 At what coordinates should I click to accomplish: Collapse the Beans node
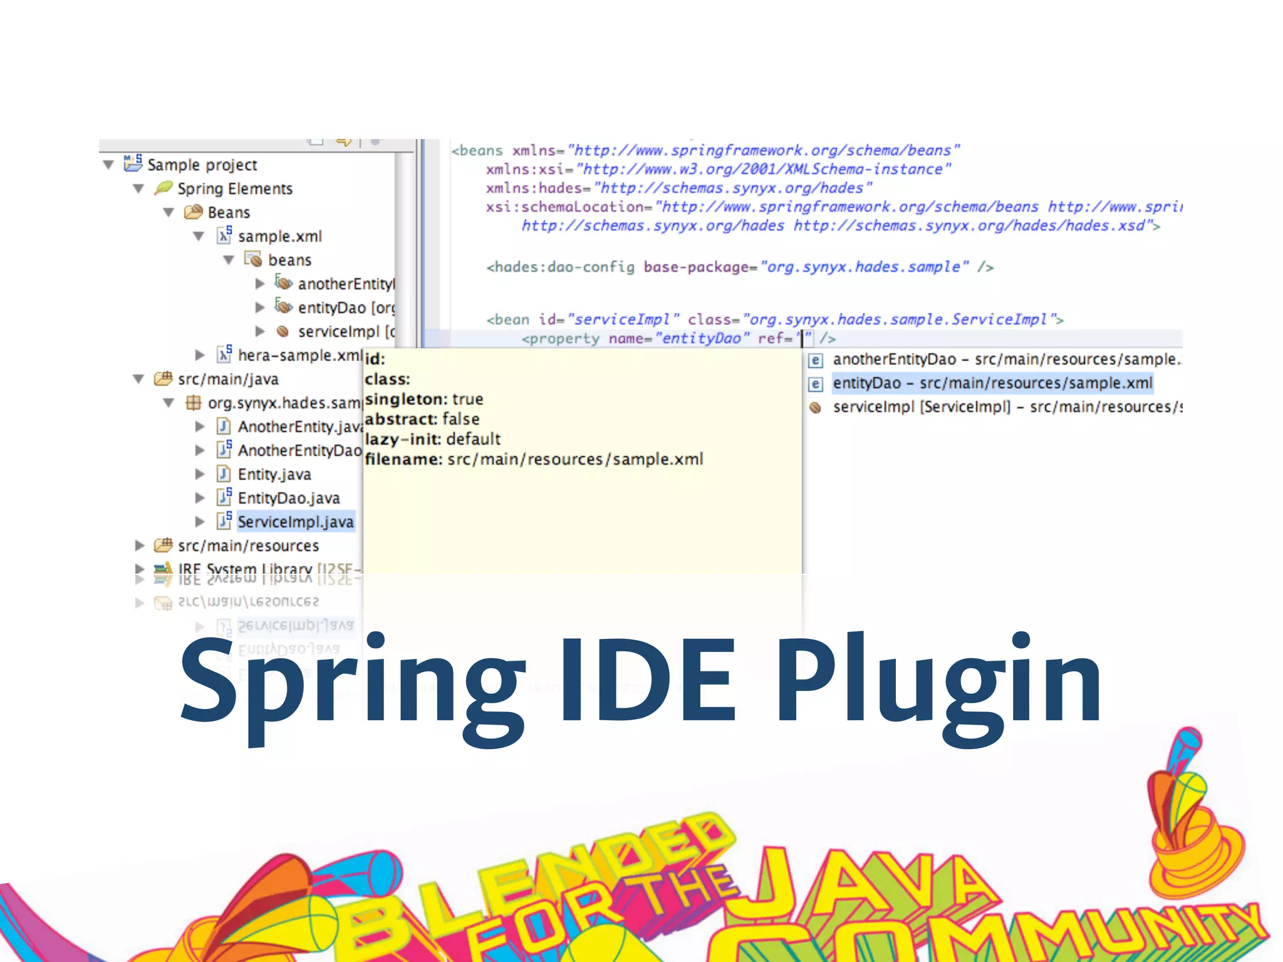point(169,212)
